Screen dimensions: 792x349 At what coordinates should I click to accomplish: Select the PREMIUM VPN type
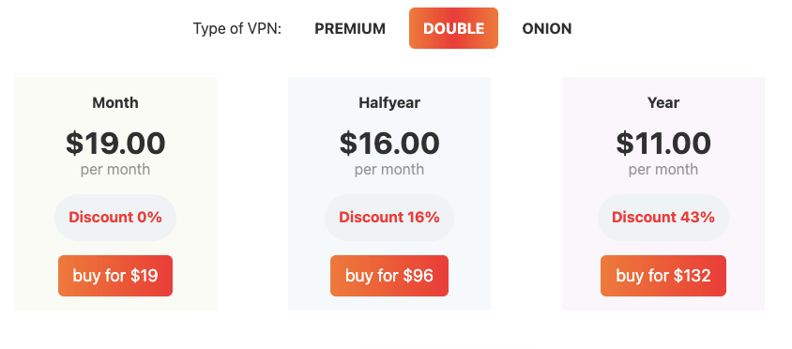click(x=349, y=29)
